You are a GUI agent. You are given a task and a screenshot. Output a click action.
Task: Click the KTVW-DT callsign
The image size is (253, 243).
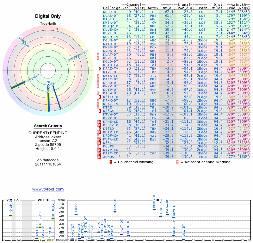point(110,115)
